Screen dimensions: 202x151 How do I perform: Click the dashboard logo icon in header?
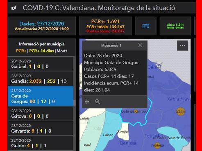click(14, 8)
